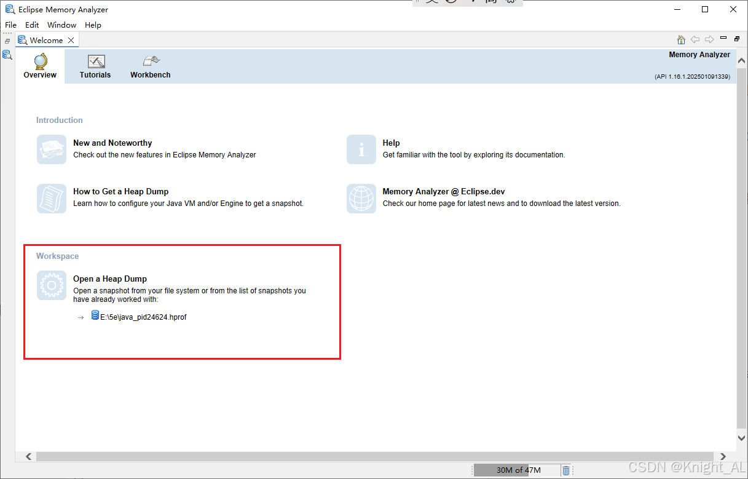Click the Eclipse Memory Analyzer title bar icon
The height and width of the screenshot is (479, 748).
coord(10,10)
